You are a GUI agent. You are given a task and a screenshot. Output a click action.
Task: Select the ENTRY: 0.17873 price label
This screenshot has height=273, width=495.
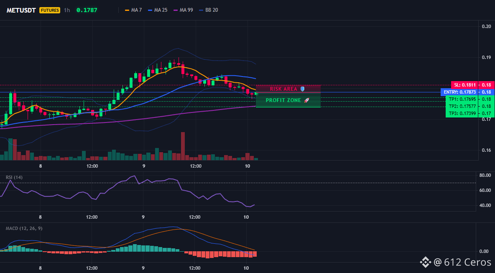point(459,92)
